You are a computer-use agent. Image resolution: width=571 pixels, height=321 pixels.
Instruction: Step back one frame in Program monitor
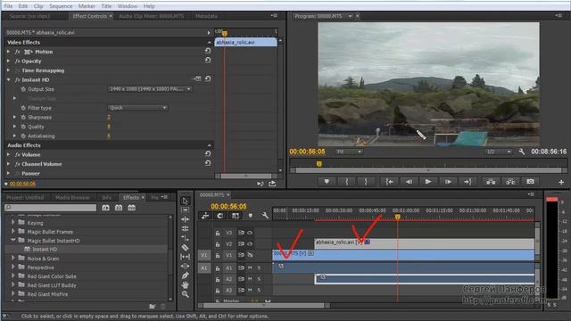[409, 181]
